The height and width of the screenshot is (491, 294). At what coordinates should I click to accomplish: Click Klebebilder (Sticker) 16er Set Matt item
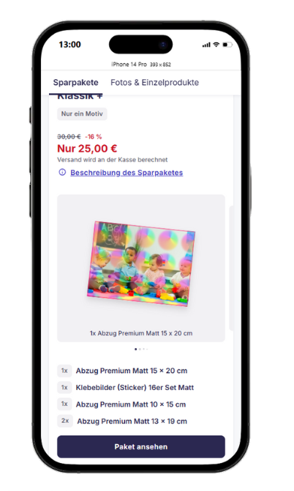[135, 388]
